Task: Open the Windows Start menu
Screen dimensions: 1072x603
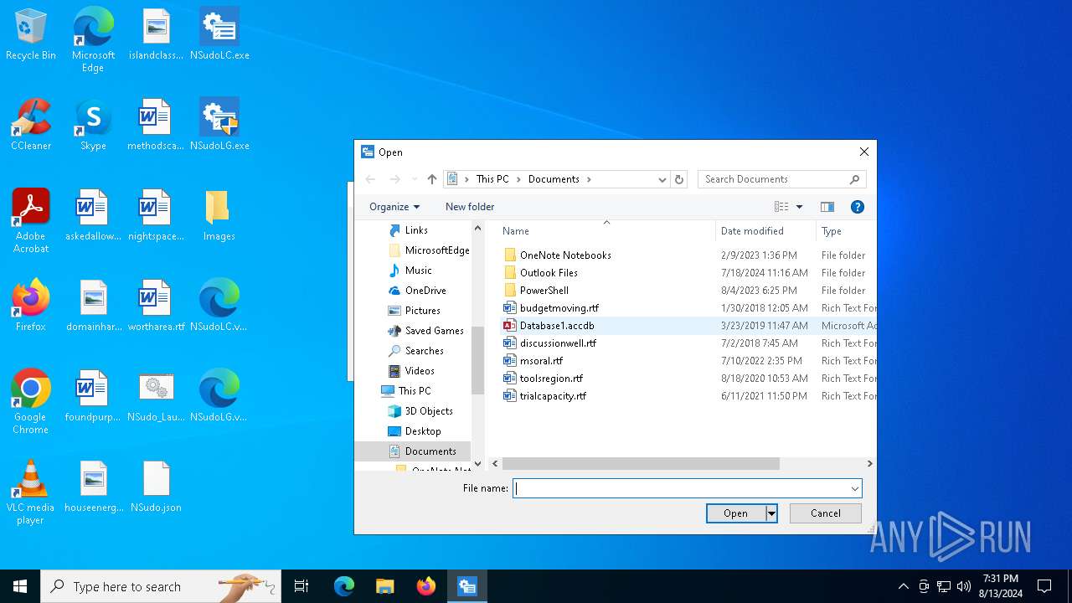Action: tap(20, 586)
